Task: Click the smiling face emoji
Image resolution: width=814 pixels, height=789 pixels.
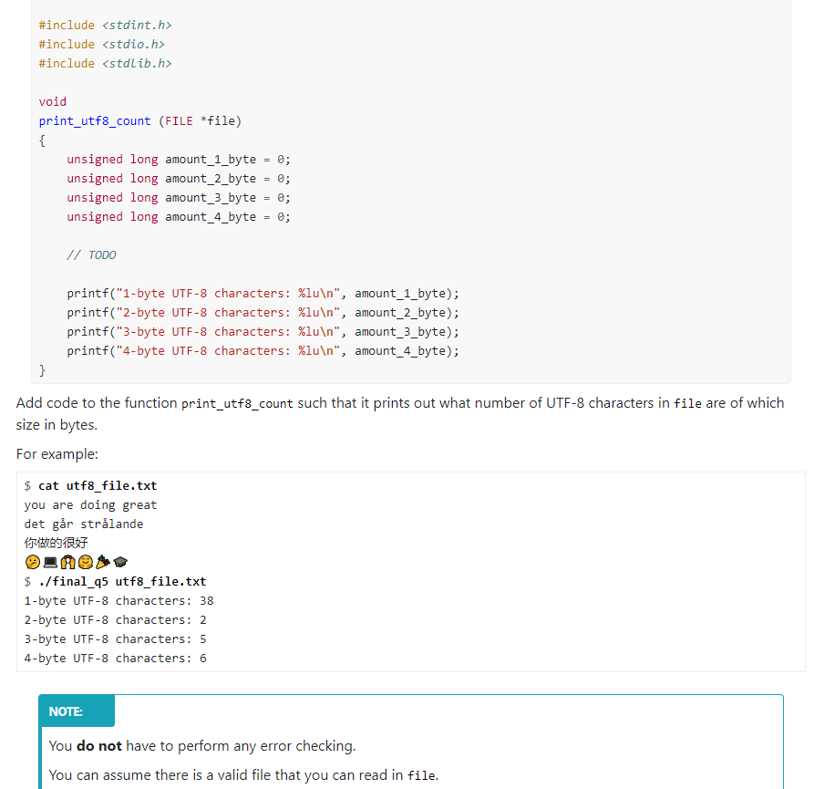Action: (x=87, y=562)
